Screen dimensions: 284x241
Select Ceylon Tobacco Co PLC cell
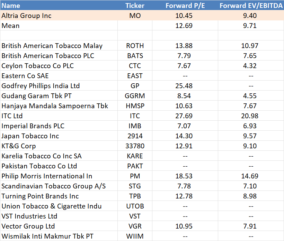pyautogui.click(x=59, y=66)
